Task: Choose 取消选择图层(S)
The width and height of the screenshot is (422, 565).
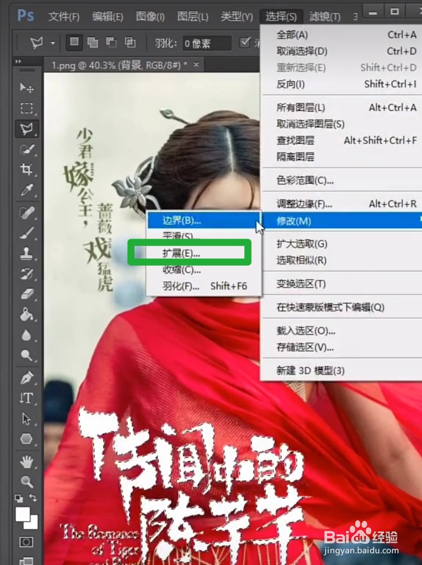Action: (x=341, y=124)
